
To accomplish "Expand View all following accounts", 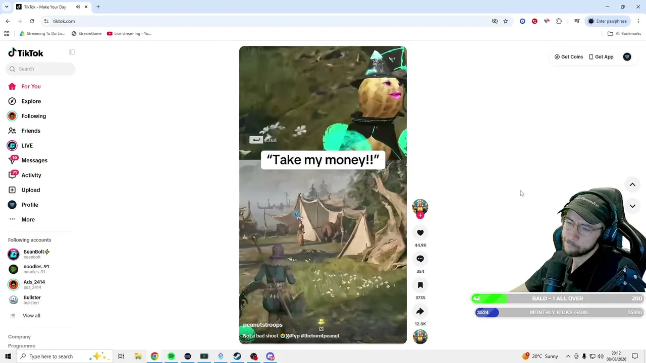I will point(25,316).
